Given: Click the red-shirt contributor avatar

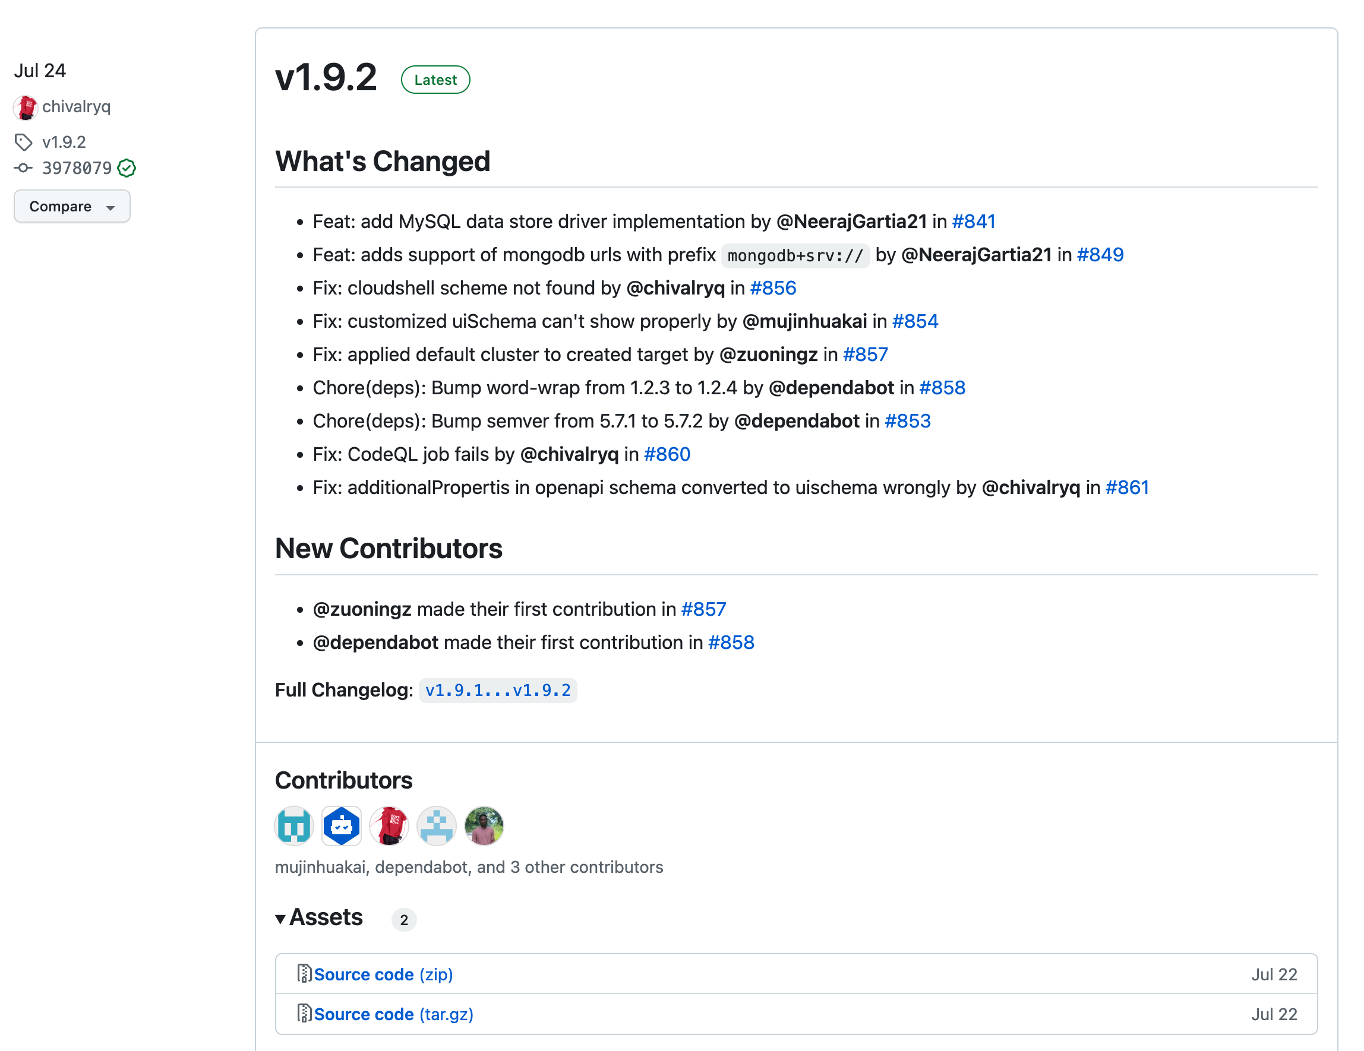Looking at the screenshot, I should click(x=389, y=826).
